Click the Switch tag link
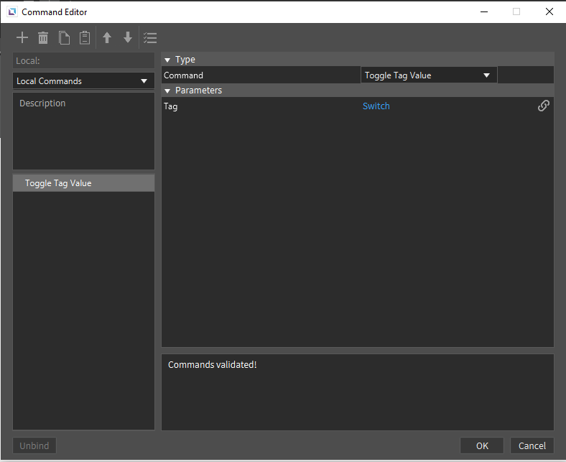Image resolution: width=566 pixels, height=462 pixels. pos(376,106)
